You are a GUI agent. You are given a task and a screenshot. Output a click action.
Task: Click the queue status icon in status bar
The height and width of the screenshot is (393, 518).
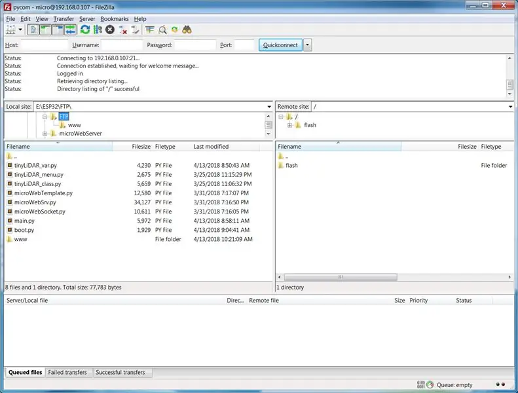(x=430, y=384)
